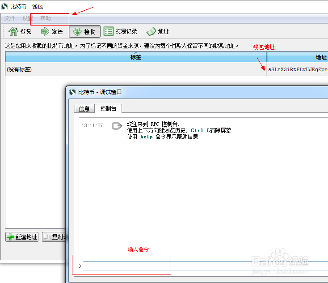Sort by the 地址 column header

point(298,57)
